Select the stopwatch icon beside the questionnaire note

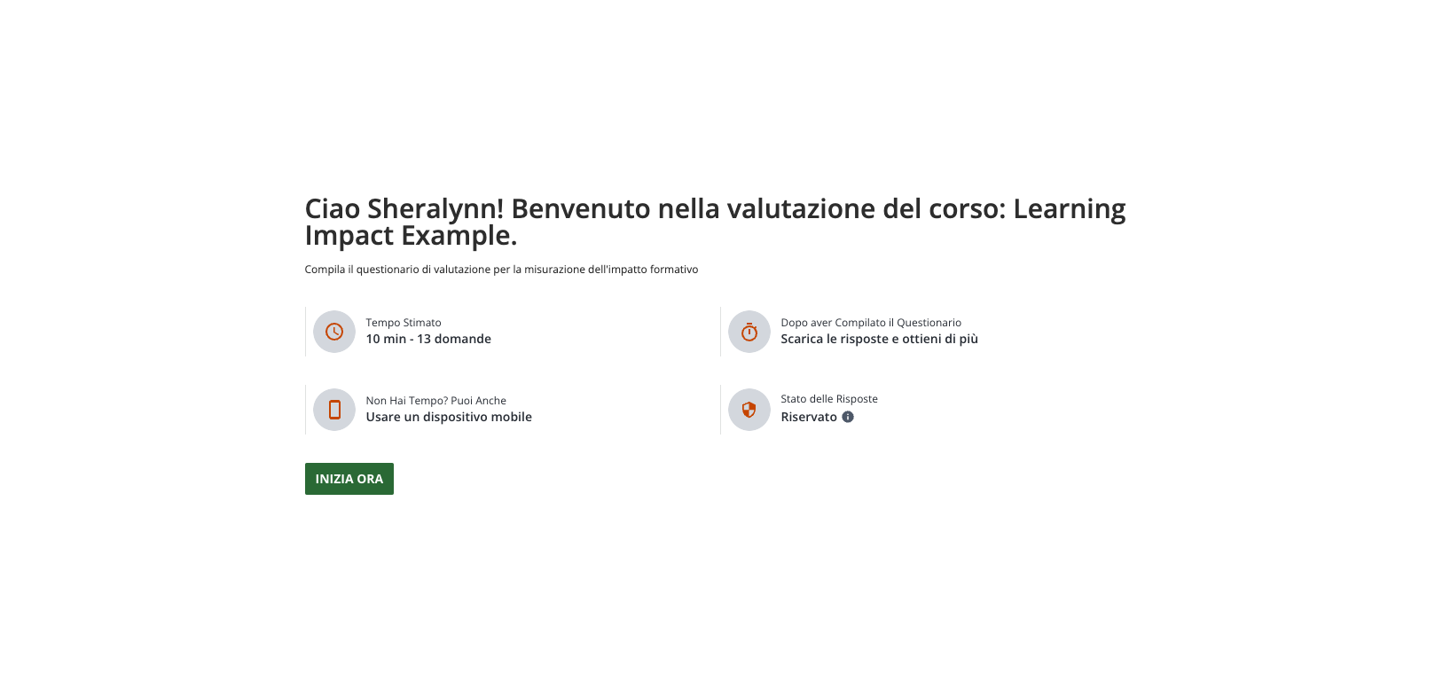click(749, 332)
